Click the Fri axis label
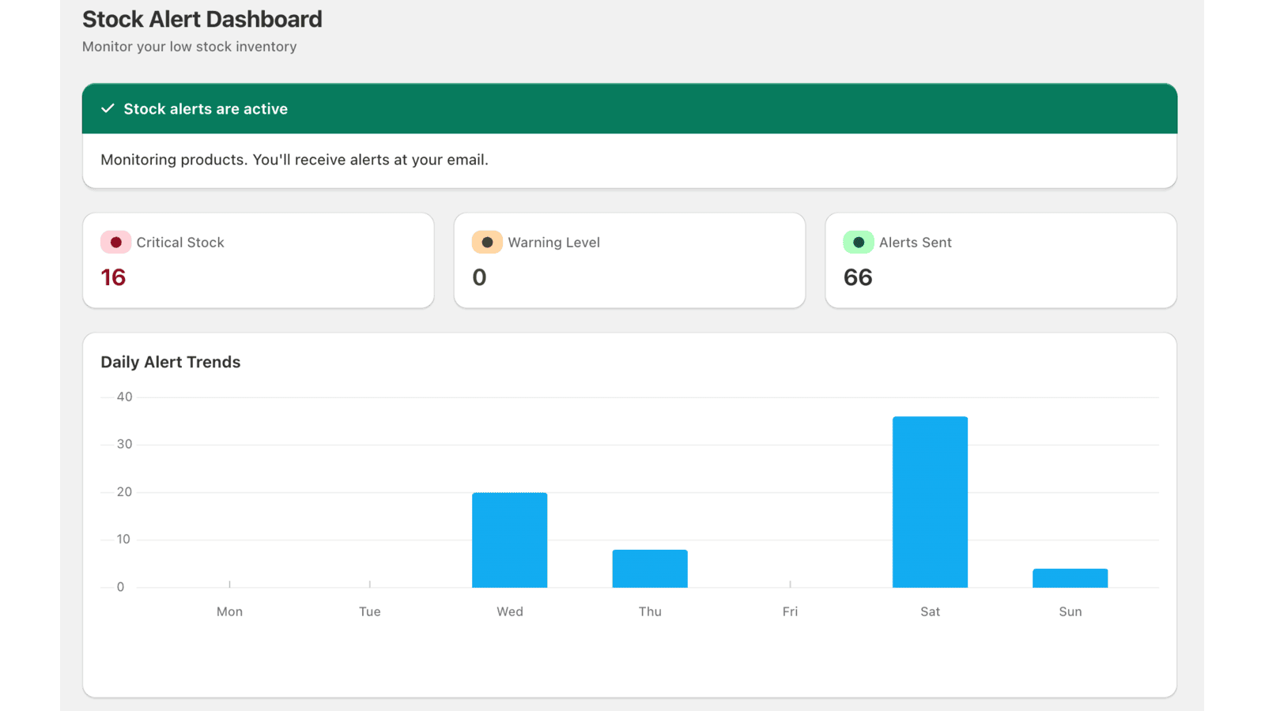Screen dimensions: 1265x711 (789, 611)
